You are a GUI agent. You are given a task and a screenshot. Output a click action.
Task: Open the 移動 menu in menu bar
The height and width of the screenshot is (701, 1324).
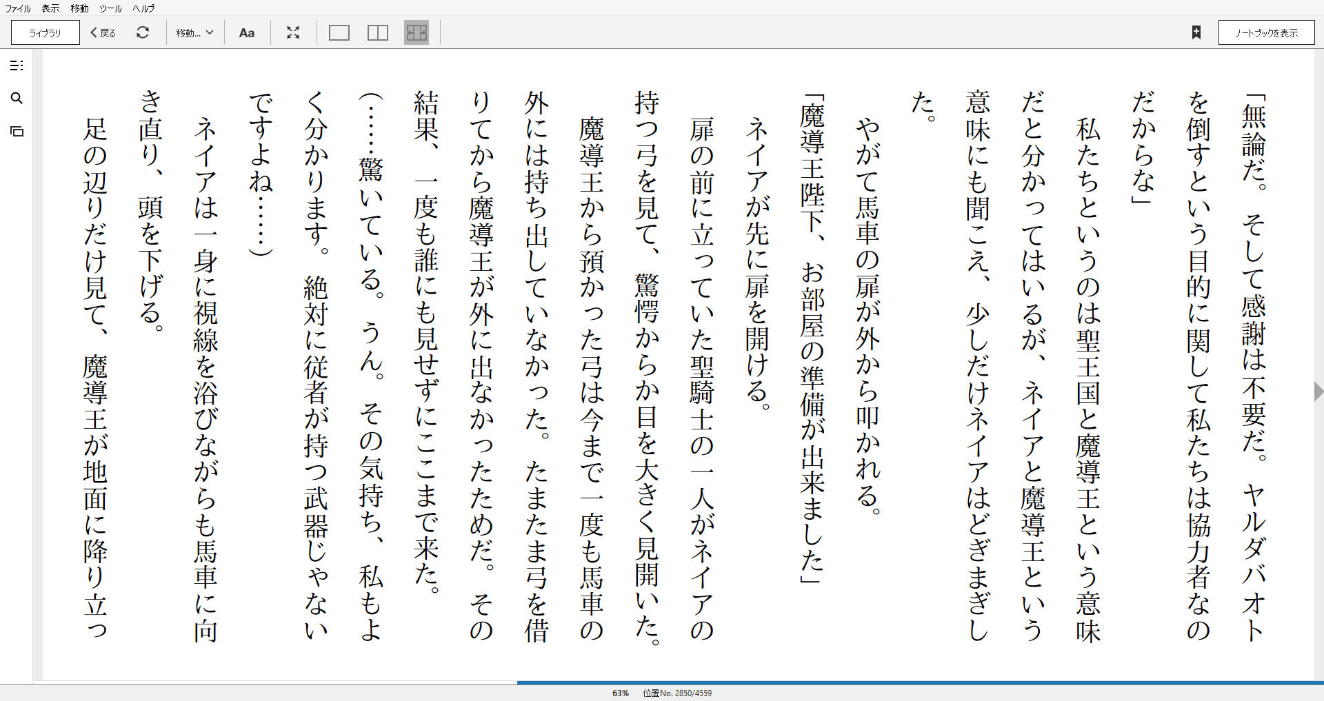[79, 8]
